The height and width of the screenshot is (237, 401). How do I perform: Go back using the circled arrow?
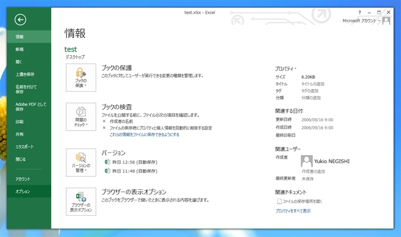(20, 19)
